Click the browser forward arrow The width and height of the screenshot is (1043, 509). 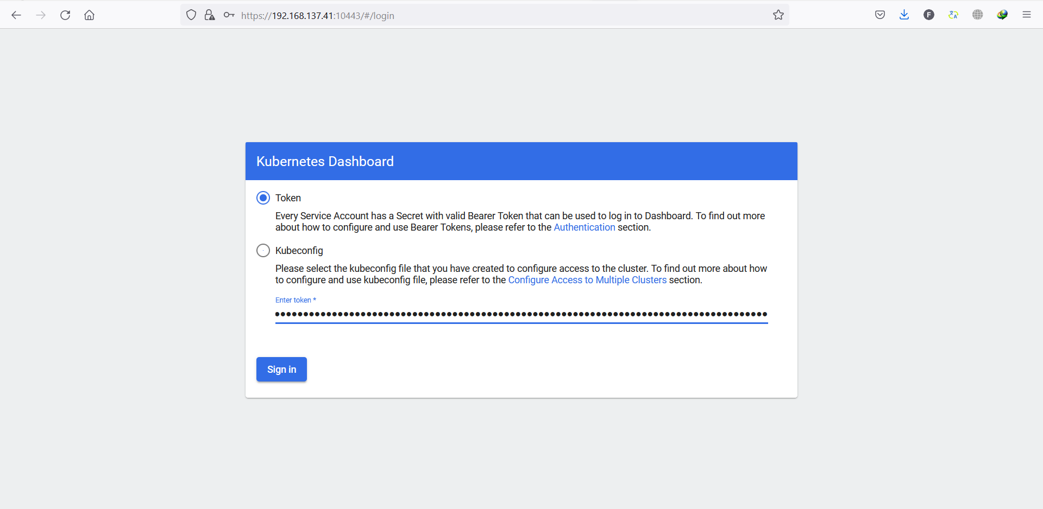tap(41, 15)
